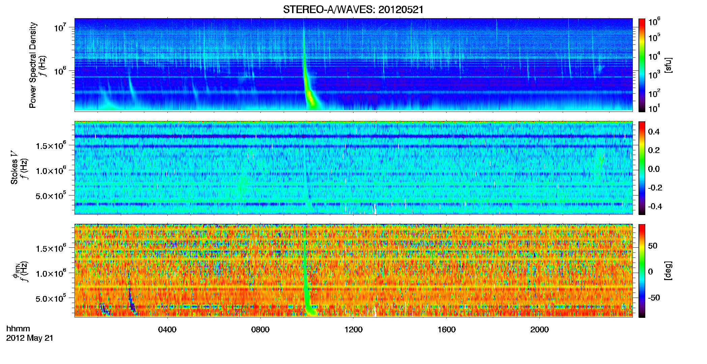Click the 2000 time tick label
This screenshot has width=707, height=364.
click(x=539, y=330)
